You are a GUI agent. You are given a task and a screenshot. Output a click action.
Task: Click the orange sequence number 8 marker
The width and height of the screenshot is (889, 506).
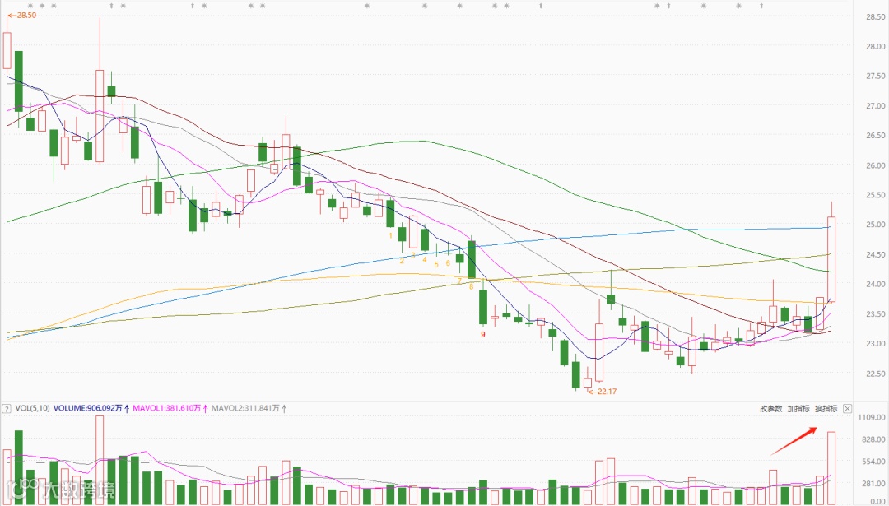coord(471,286)
